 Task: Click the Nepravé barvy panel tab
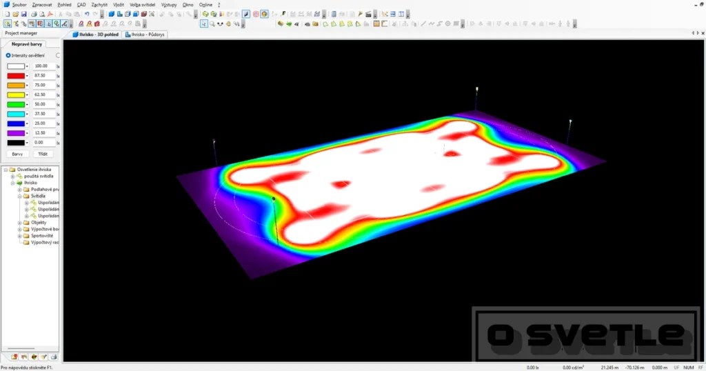27,44
